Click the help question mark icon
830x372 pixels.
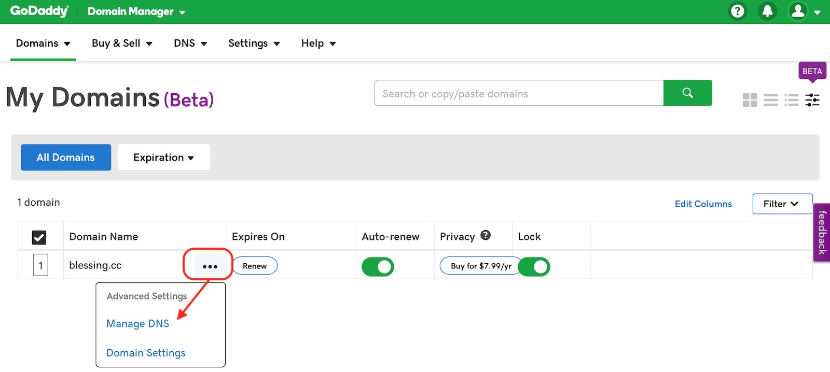click(737, 11)
